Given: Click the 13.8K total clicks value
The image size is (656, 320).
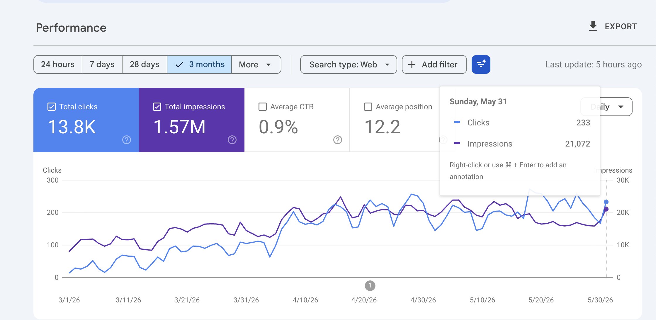Looking at the screenshot, I should point(72,127).
